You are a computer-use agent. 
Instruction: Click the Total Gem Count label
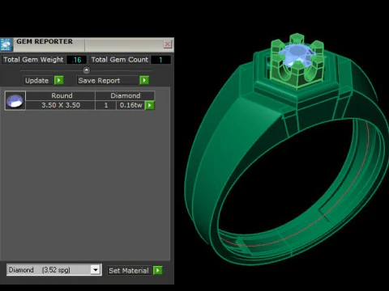tap(120, 60)
